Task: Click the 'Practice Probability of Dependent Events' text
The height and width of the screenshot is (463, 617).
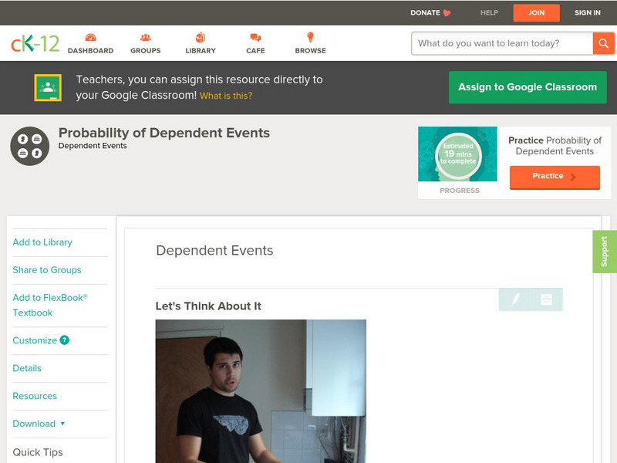Action: 555,146
